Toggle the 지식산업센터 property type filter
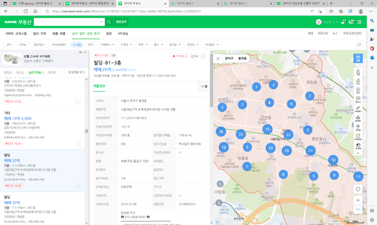Image resolution: width=377 pixels, height=225 pixels. pos(59,44)
